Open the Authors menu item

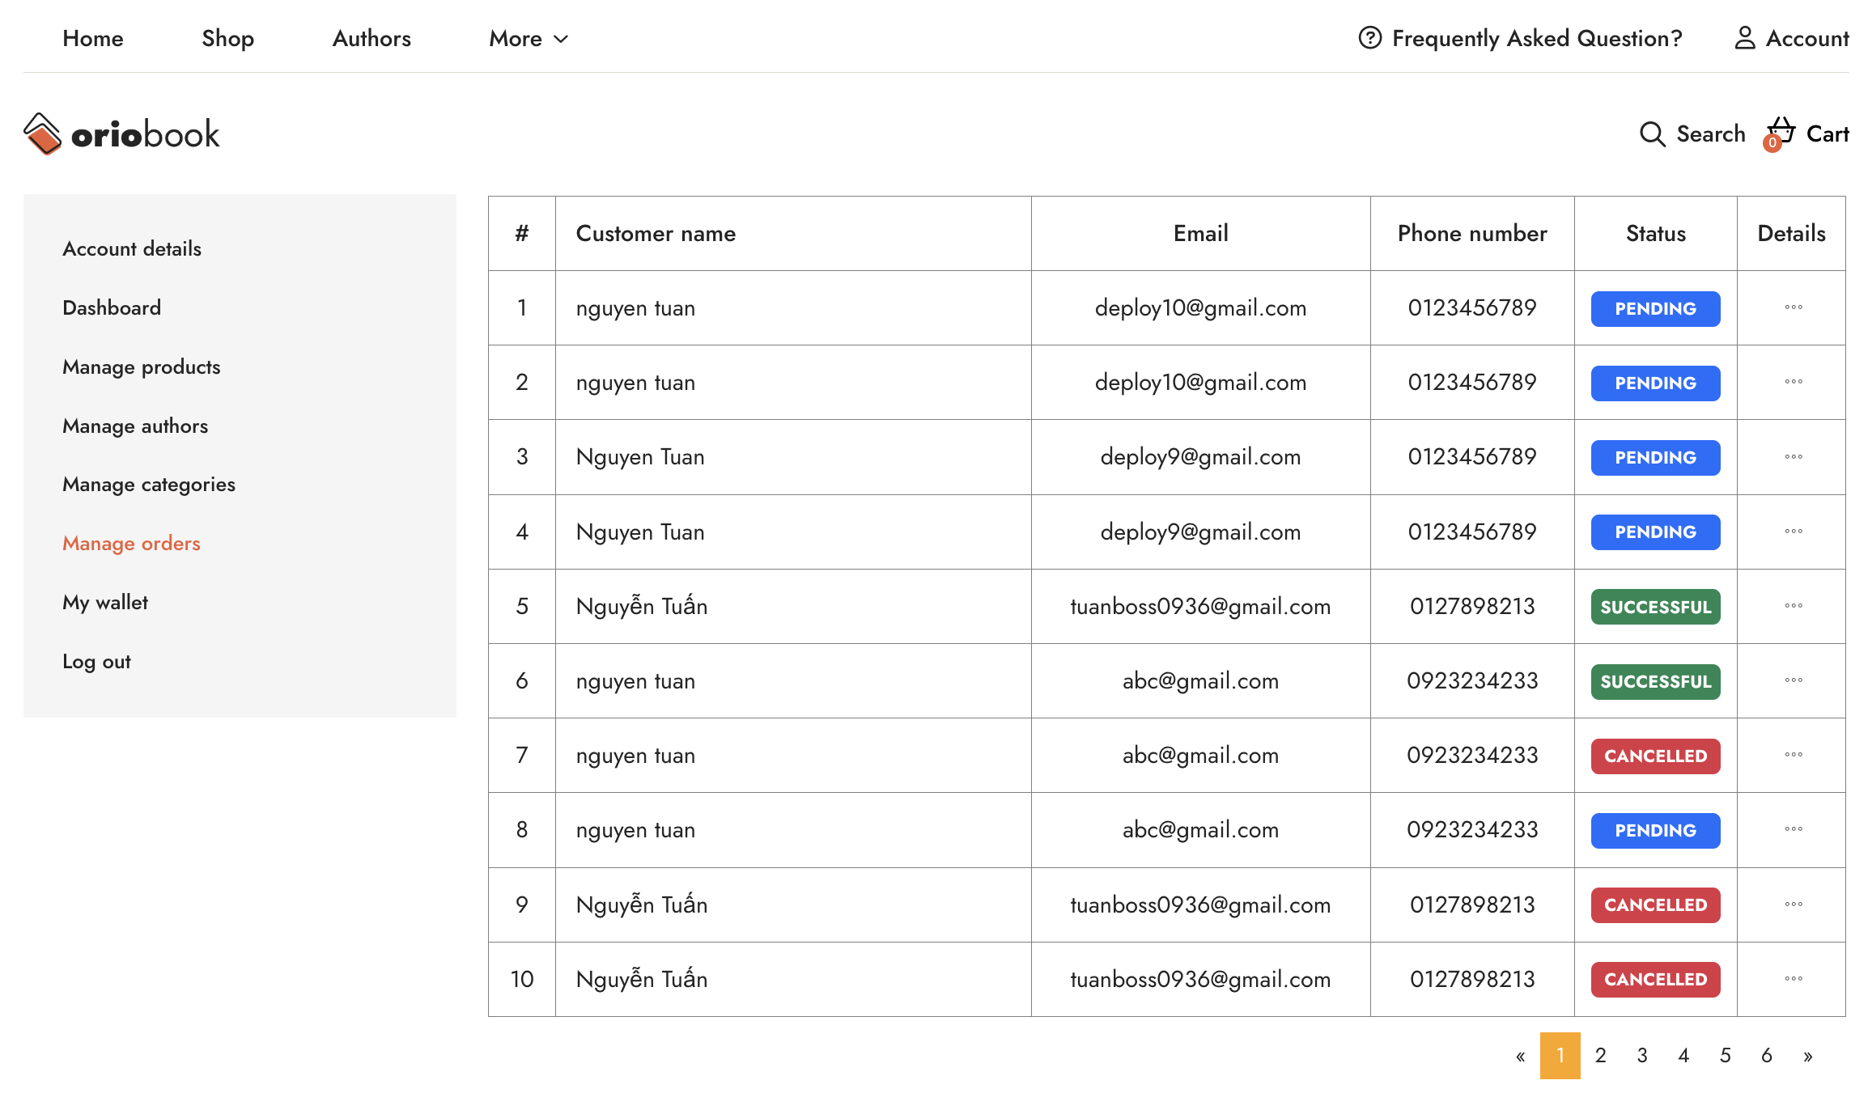(x=371, y=38)
